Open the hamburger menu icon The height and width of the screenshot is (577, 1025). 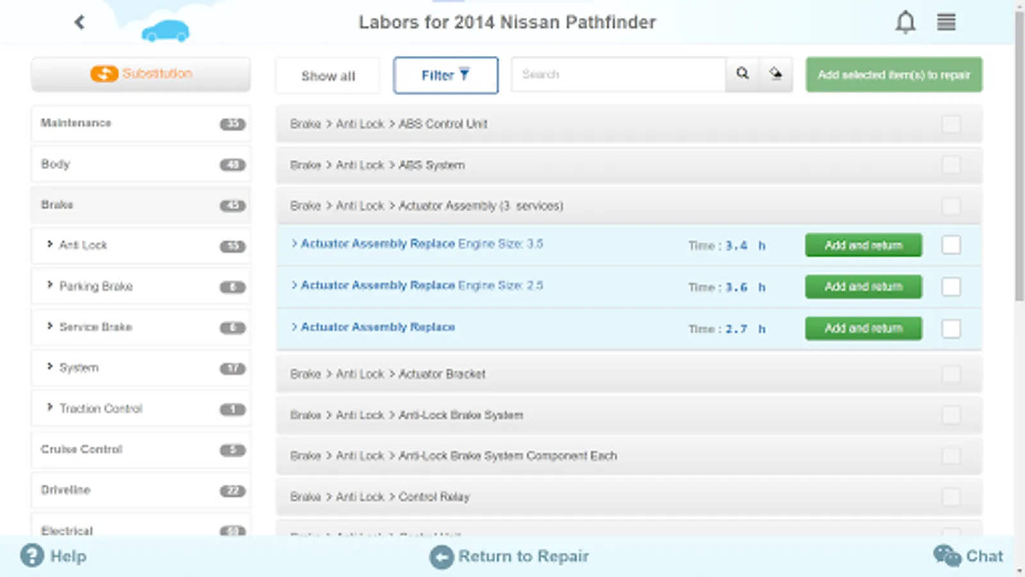point(946,22)
